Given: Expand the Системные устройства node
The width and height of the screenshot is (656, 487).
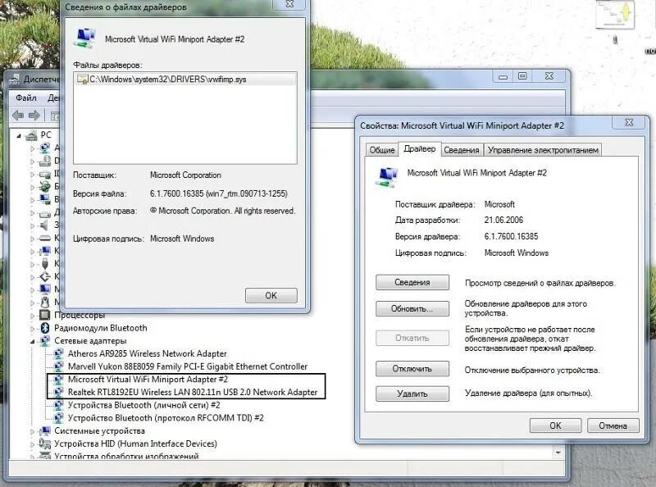Looking at the screenshot, I should click(32, 431).
